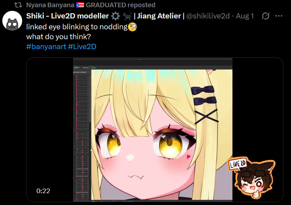Click the Aug 1 post timestamp
The width and height of the screenshot is (291, 205).
245,16
